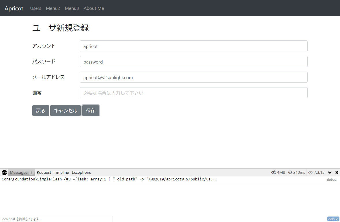Image resolution: width=340 pixels, height=222 pixels.
Task: Switch to the Request tab
Action: coord(44,172)
